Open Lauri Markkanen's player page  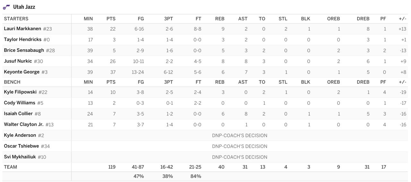pos(22,29)
